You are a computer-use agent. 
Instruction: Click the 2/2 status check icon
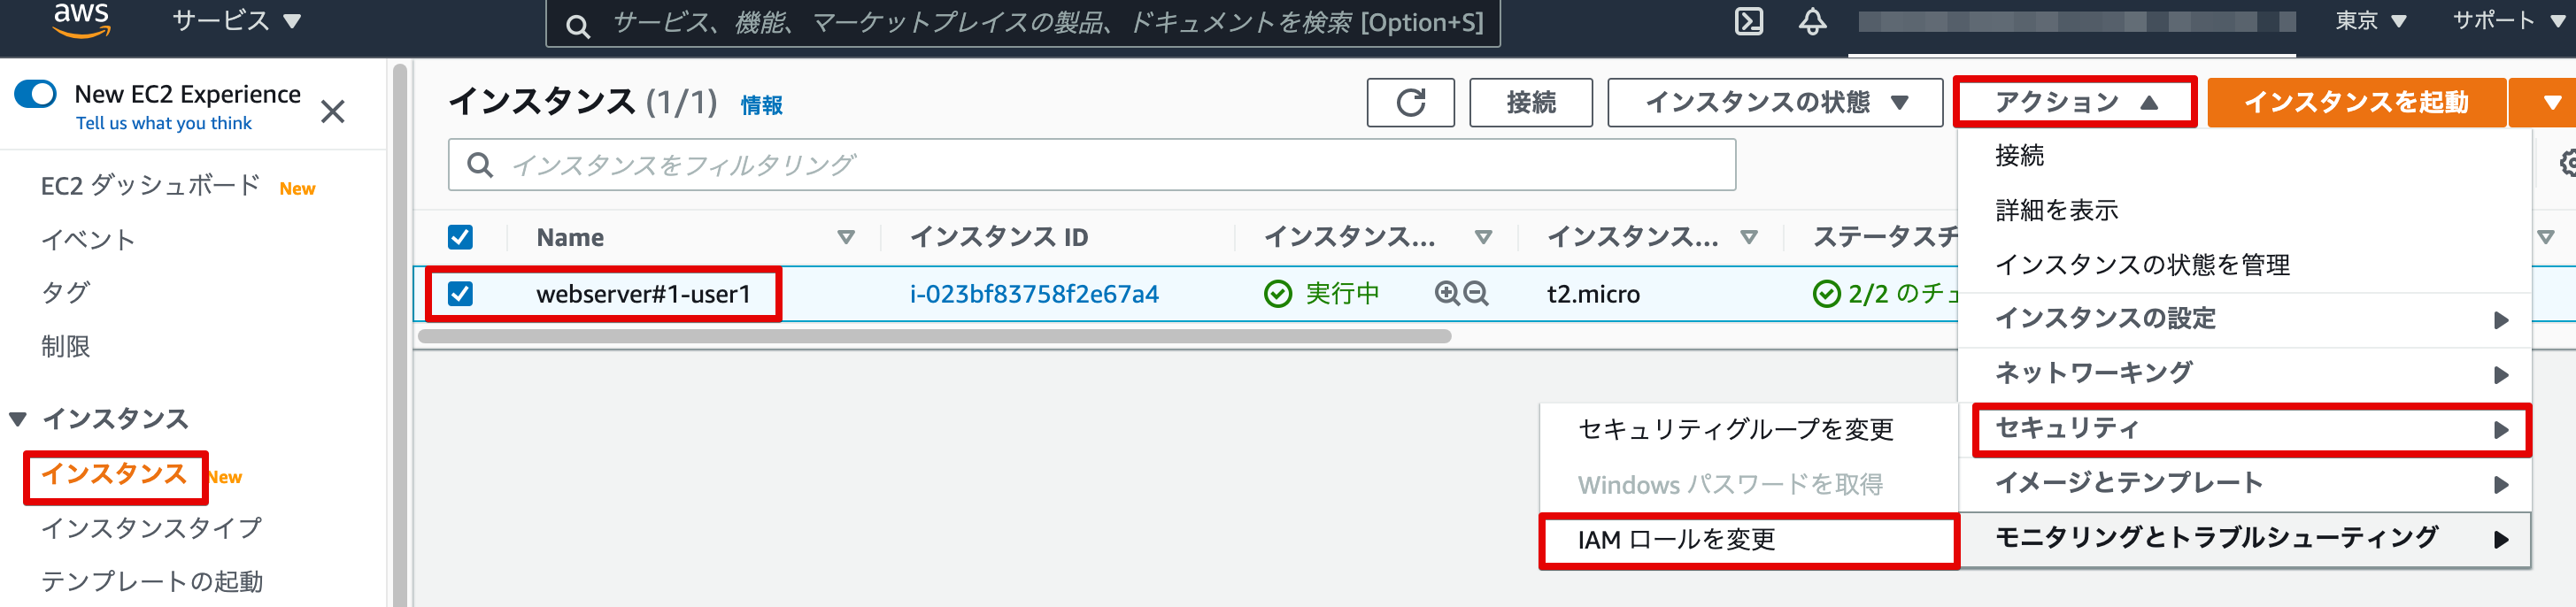tap(1826, 294)
